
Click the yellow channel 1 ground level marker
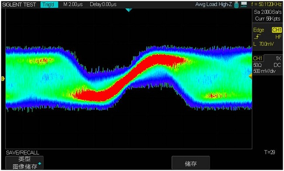[x=3, y=79]
